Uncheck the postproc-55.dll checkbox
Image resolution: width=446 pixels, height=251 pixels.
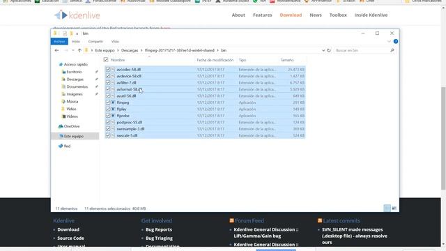pos(108,123)
